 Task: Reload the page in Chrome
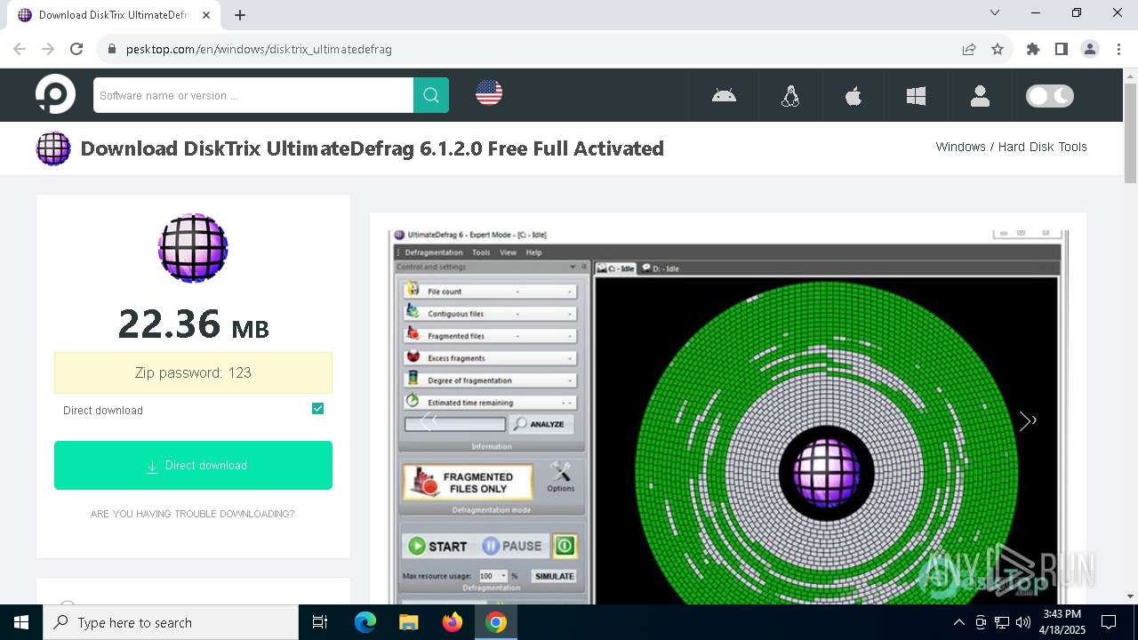[76, 49]
